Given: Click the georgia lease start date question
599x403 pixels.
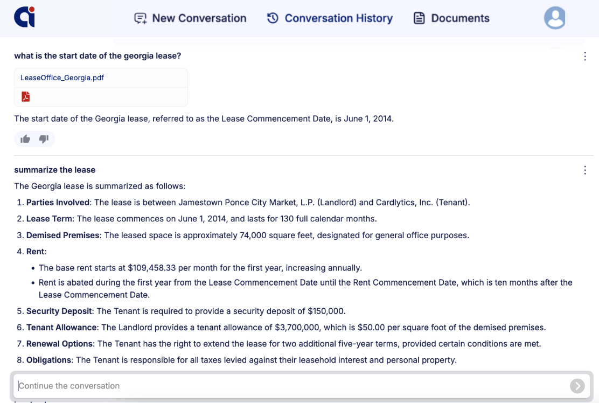Looking at the screenshot, I should point(97,55).
